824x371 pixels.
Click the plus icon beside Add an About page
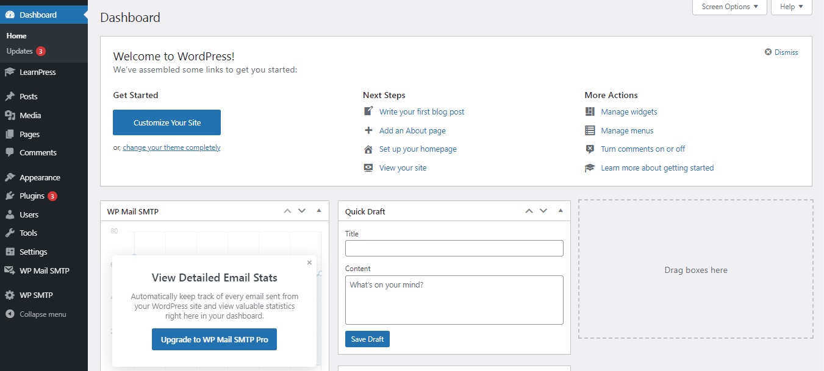[368, 130]
